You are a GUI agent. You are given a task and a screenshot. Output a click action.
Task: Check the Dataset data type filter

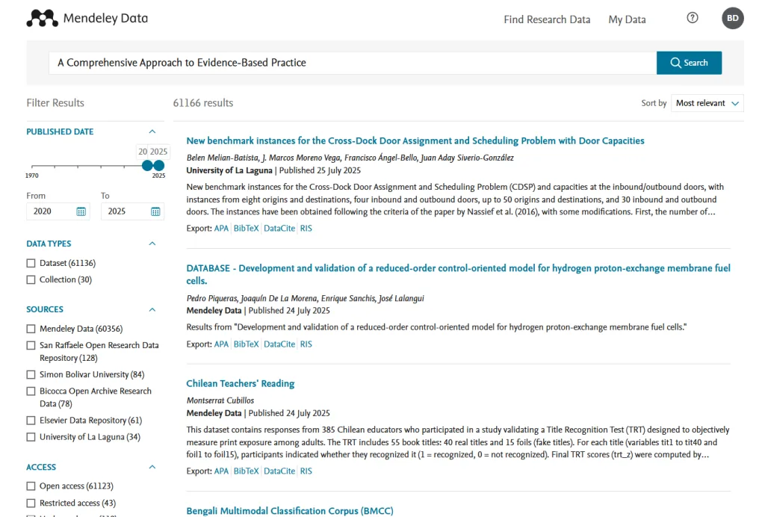click(x=31, y=263)
